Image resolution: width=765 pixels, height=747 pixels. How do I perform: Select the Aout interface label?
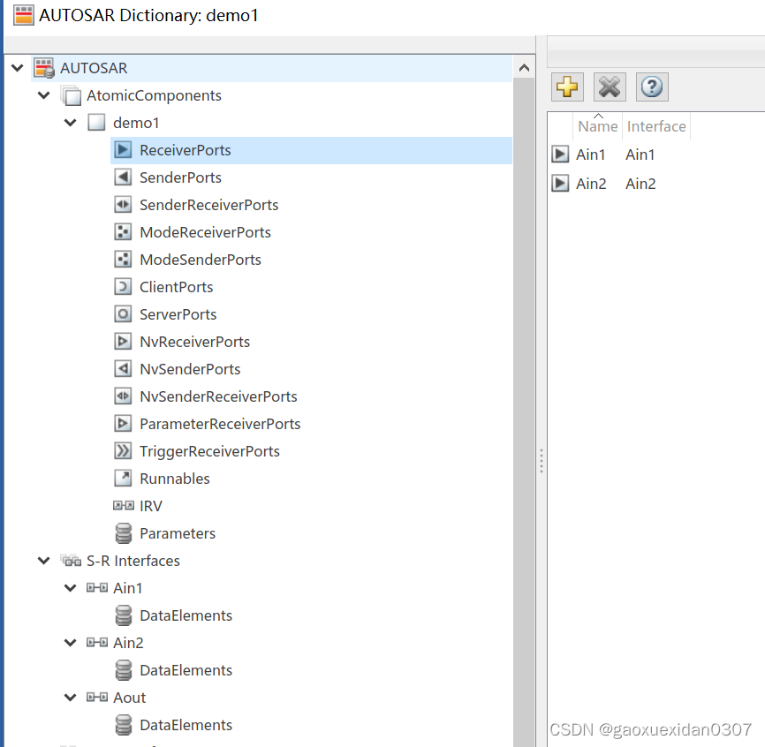coord(129,698)
